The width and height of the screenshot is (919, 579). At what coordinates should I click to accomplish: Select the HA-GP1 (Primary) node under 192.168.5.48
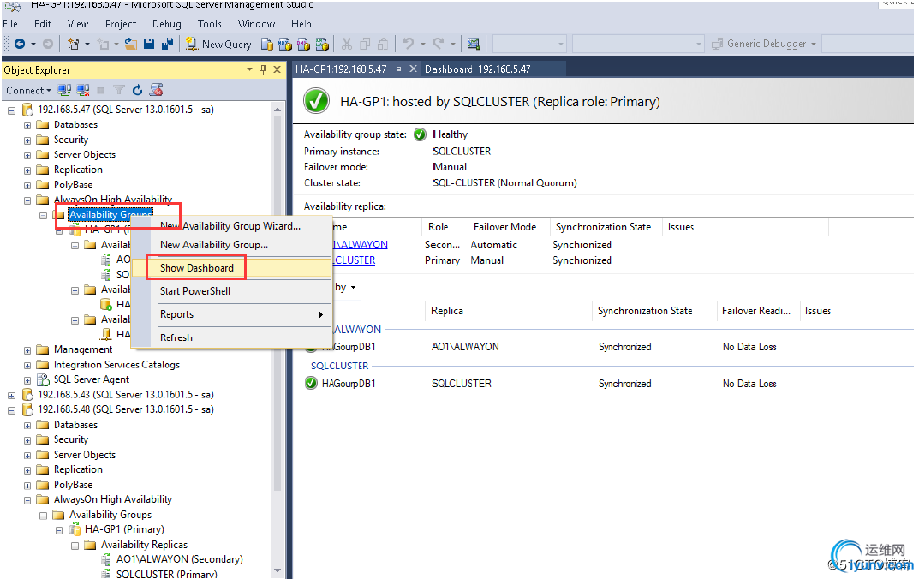click(x=124, y=530)
